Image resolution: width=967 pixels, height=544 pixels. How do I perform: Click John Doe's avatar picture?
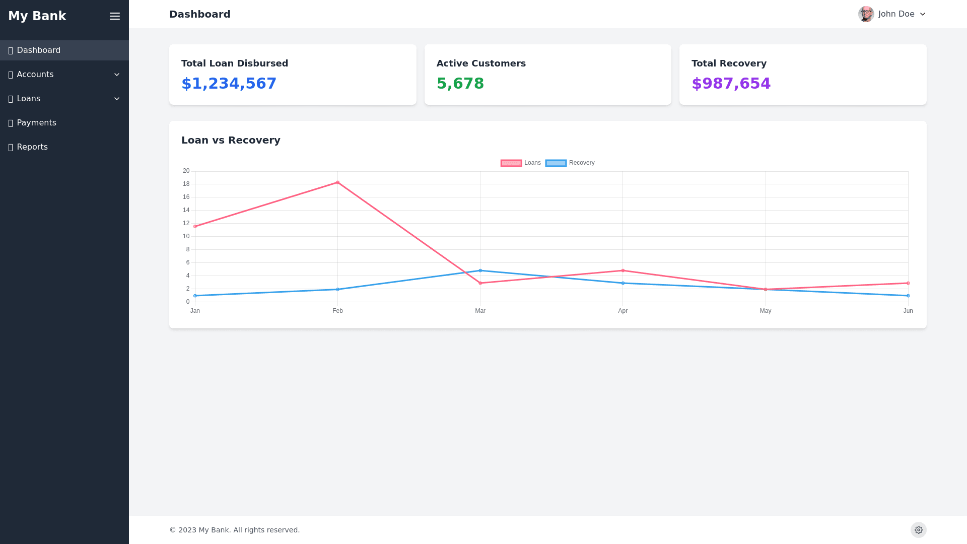(866, 14)
